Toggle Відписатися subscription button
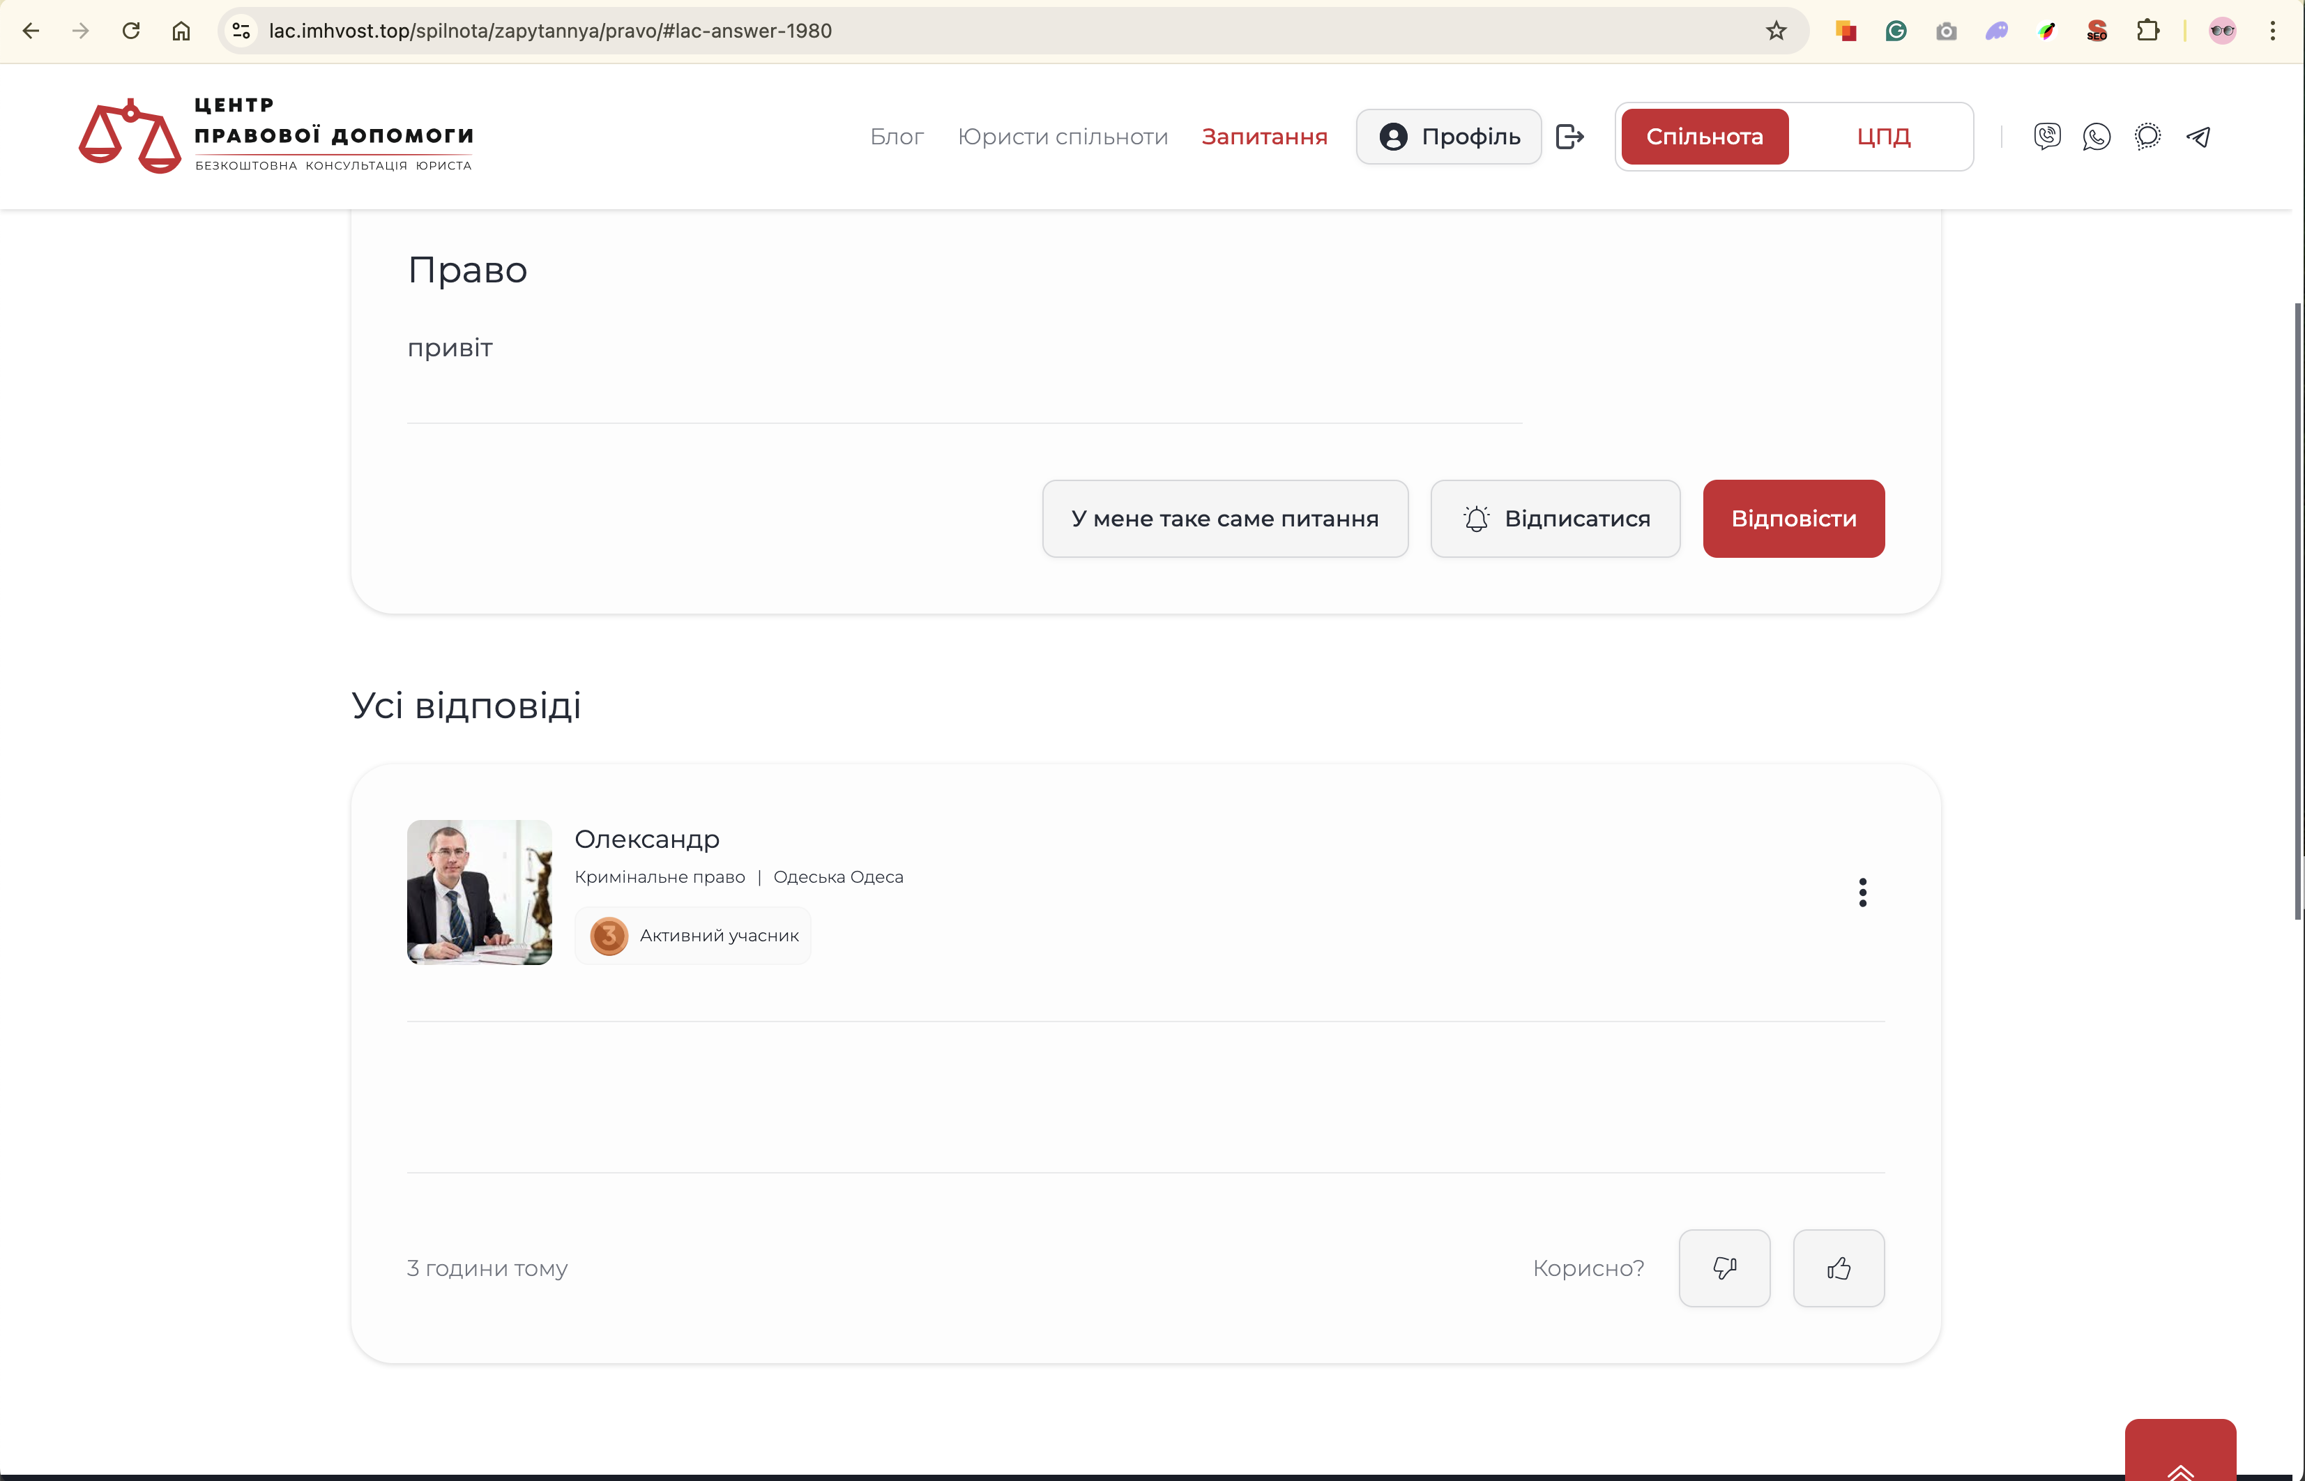This screenshot has width=2305, height=1481. click(1555, 518)
